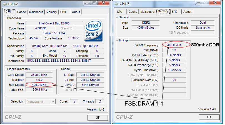
Task: Switch to the Cache tab in the left window
Action: [x=21, y=12]
